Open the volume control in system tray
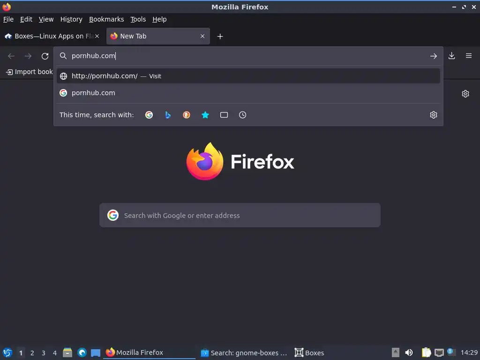Image resolution: width=480 pixels, height=360 pixels. tap(409, 352)
